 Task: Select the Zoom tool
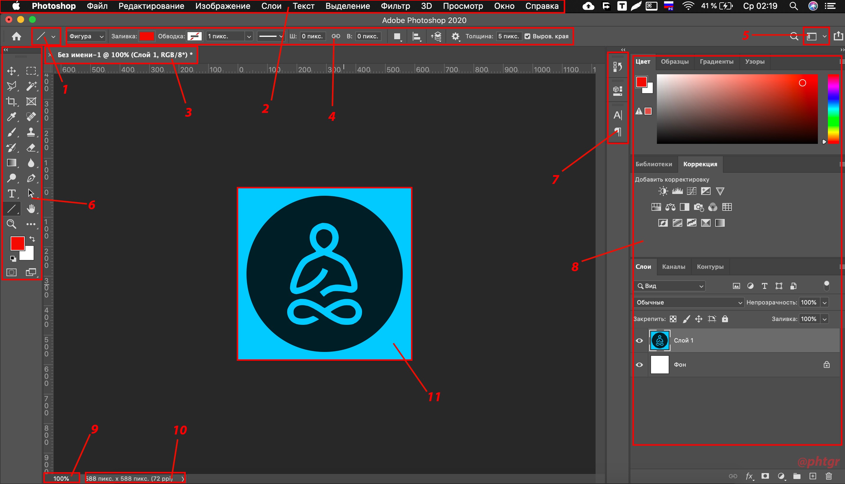pyautogui.click(x=11, y=223)
